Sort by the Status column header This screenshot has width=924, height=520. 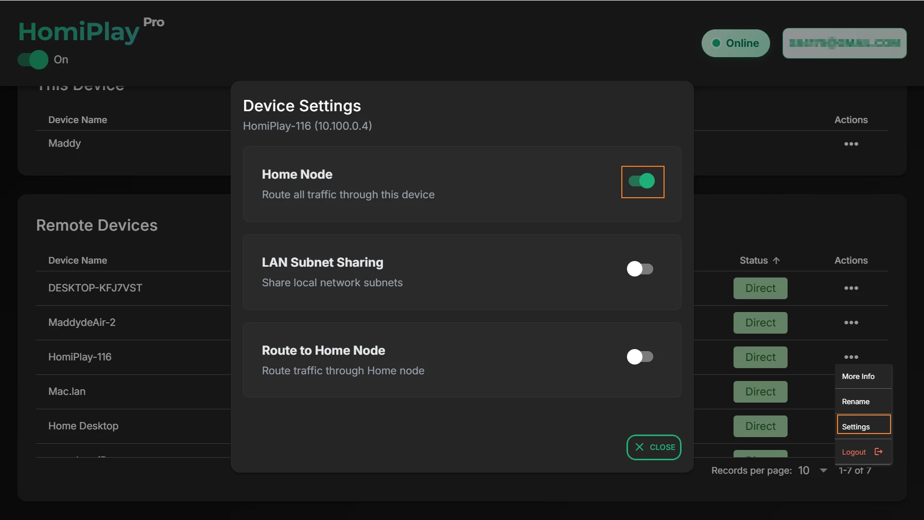(760, 261)
